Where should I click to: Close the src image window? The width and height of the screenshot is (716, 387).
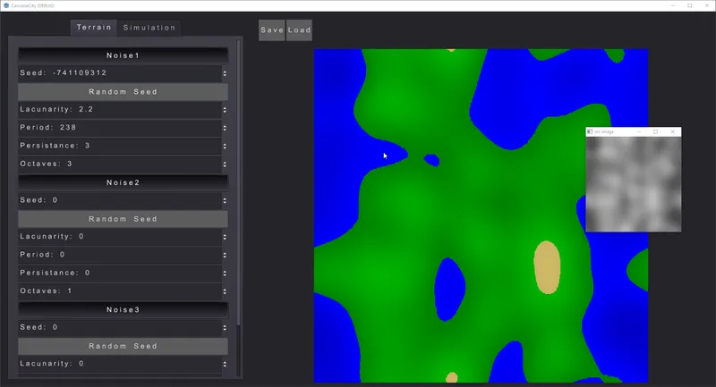[673, 131]
